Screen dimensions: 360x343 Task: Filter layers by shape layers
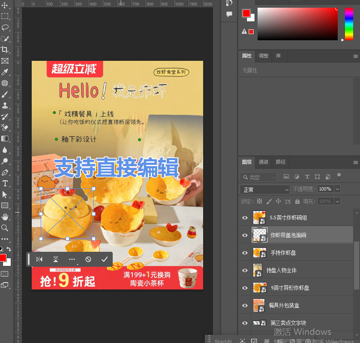(x=317, y=176)
